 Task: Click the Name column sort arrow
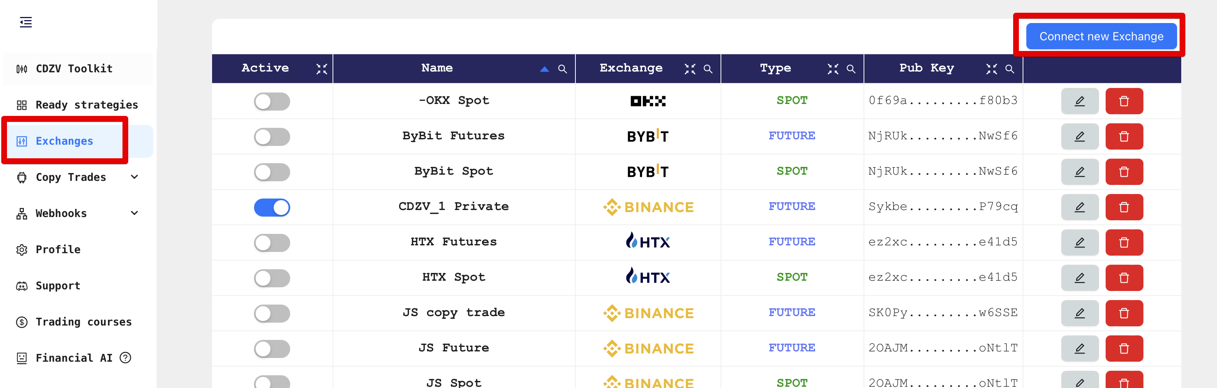click(544, 69)
